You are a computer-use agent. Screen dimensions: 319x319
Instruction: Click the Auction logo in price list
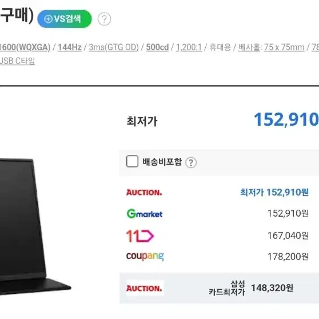point(144,192)
